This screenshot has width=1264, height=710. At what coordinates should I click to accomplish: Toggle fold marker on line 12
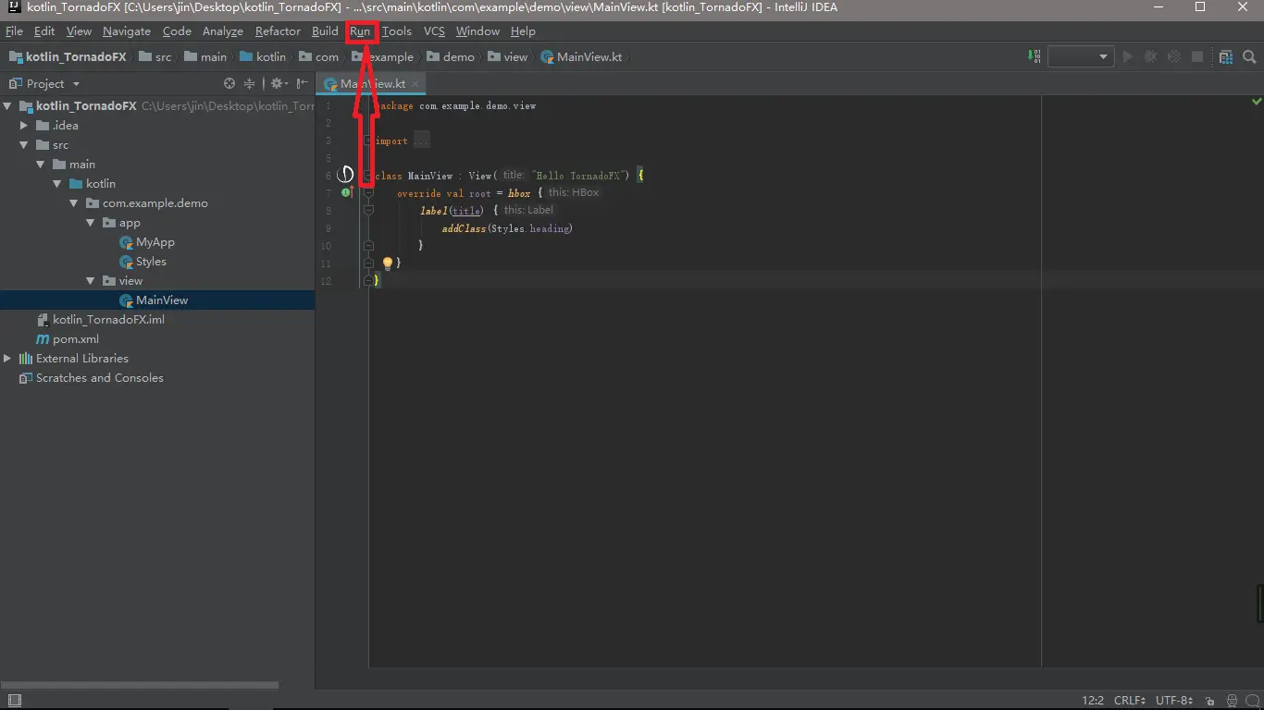coord(368,280)
